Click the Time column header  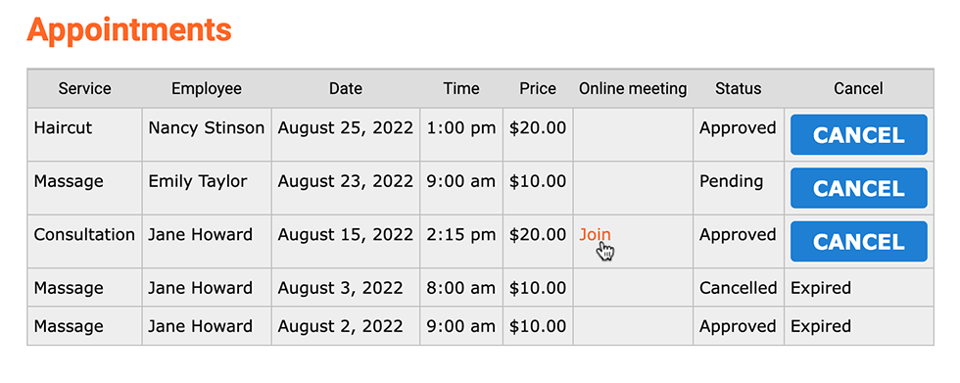pos(461,89)
